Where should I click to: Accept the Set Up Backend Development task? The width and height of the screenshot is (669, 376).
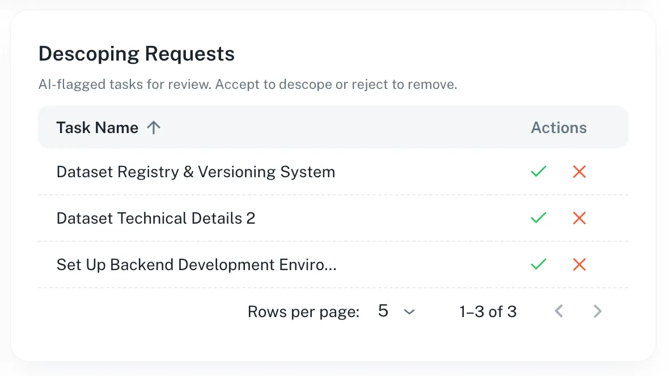coord(538,264)
